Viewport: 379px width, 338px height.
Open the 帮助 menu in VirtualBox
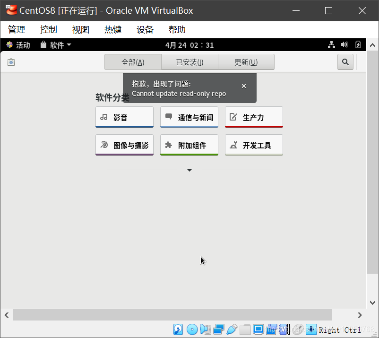click(177, 29)
